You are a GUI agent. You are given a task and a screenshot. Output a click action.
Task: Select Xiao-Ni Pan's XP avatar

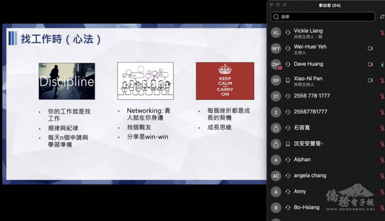coord(276,81)
